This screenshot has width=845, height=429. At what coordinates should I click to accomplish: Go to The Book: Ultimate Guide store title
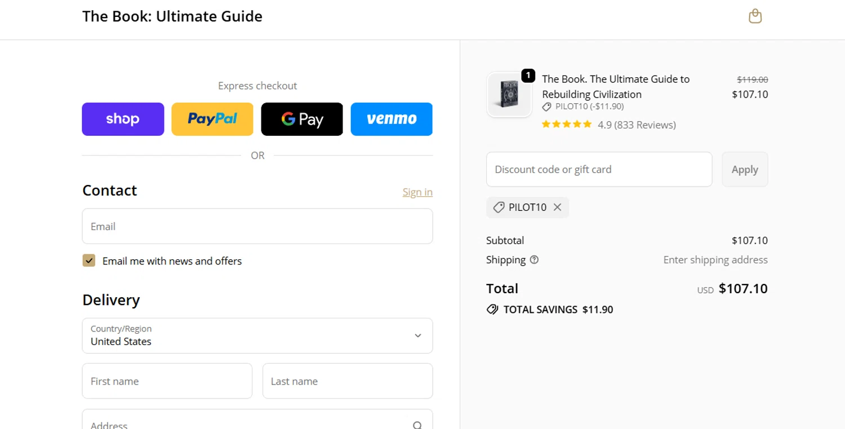point(172,16)
